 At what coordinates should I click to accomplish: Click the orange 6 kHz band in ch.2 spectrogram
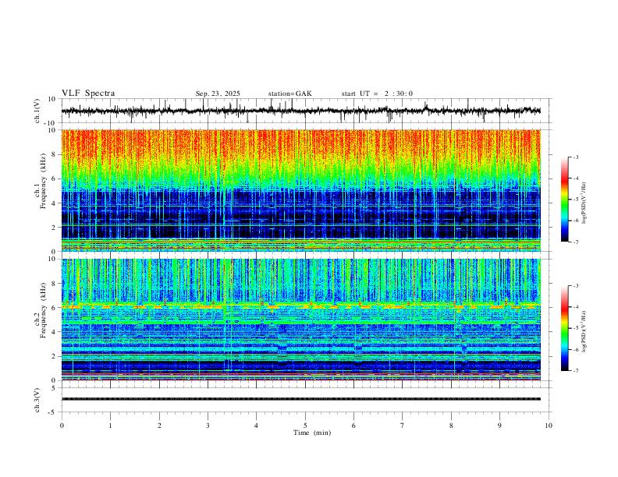(x=300, y=306)
